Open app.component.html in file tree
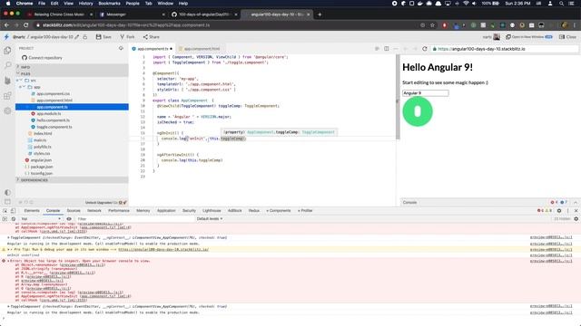 (54, 101)
